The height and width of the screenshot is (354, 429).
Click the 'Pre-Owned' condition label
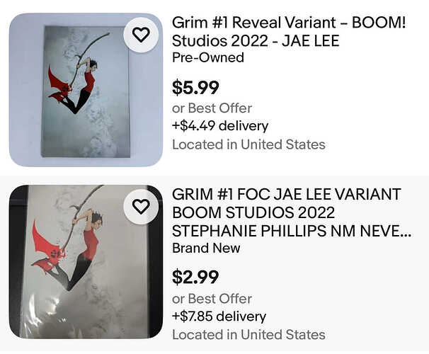click(x=208, y=58)
